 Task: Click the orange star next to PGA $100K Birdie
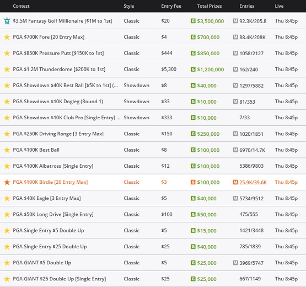point(7,182)
